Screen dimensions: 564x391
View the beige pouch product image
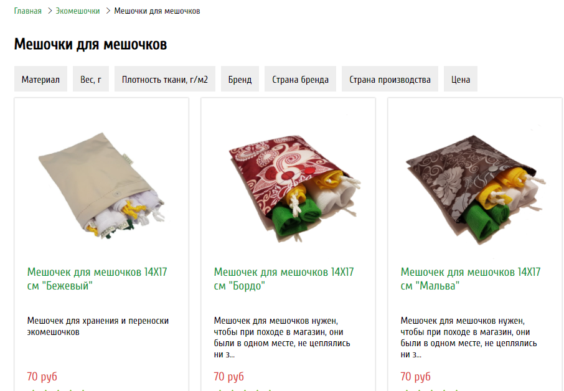[x=101, y=186]
